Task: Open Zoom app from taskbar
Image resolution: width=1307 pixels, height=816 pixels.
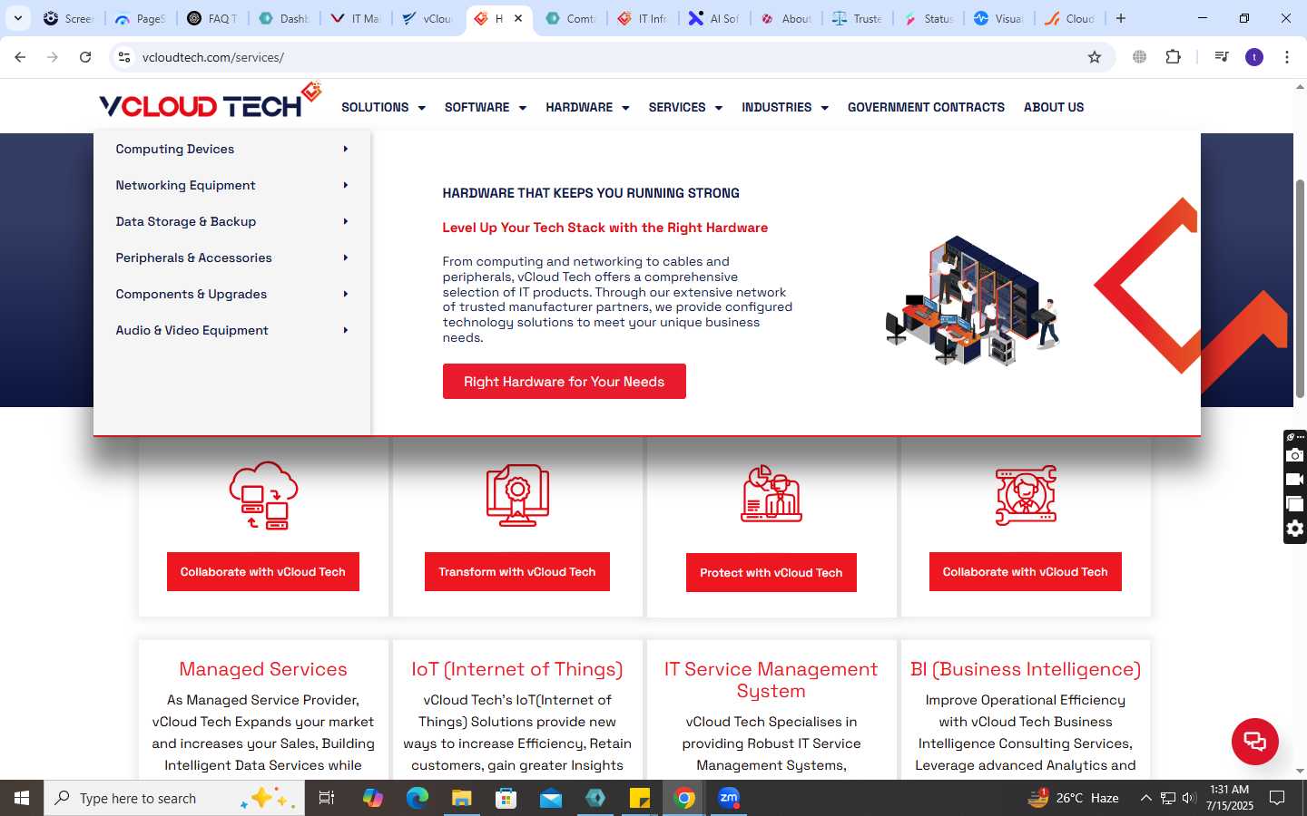Action: [x=729, y=798]
